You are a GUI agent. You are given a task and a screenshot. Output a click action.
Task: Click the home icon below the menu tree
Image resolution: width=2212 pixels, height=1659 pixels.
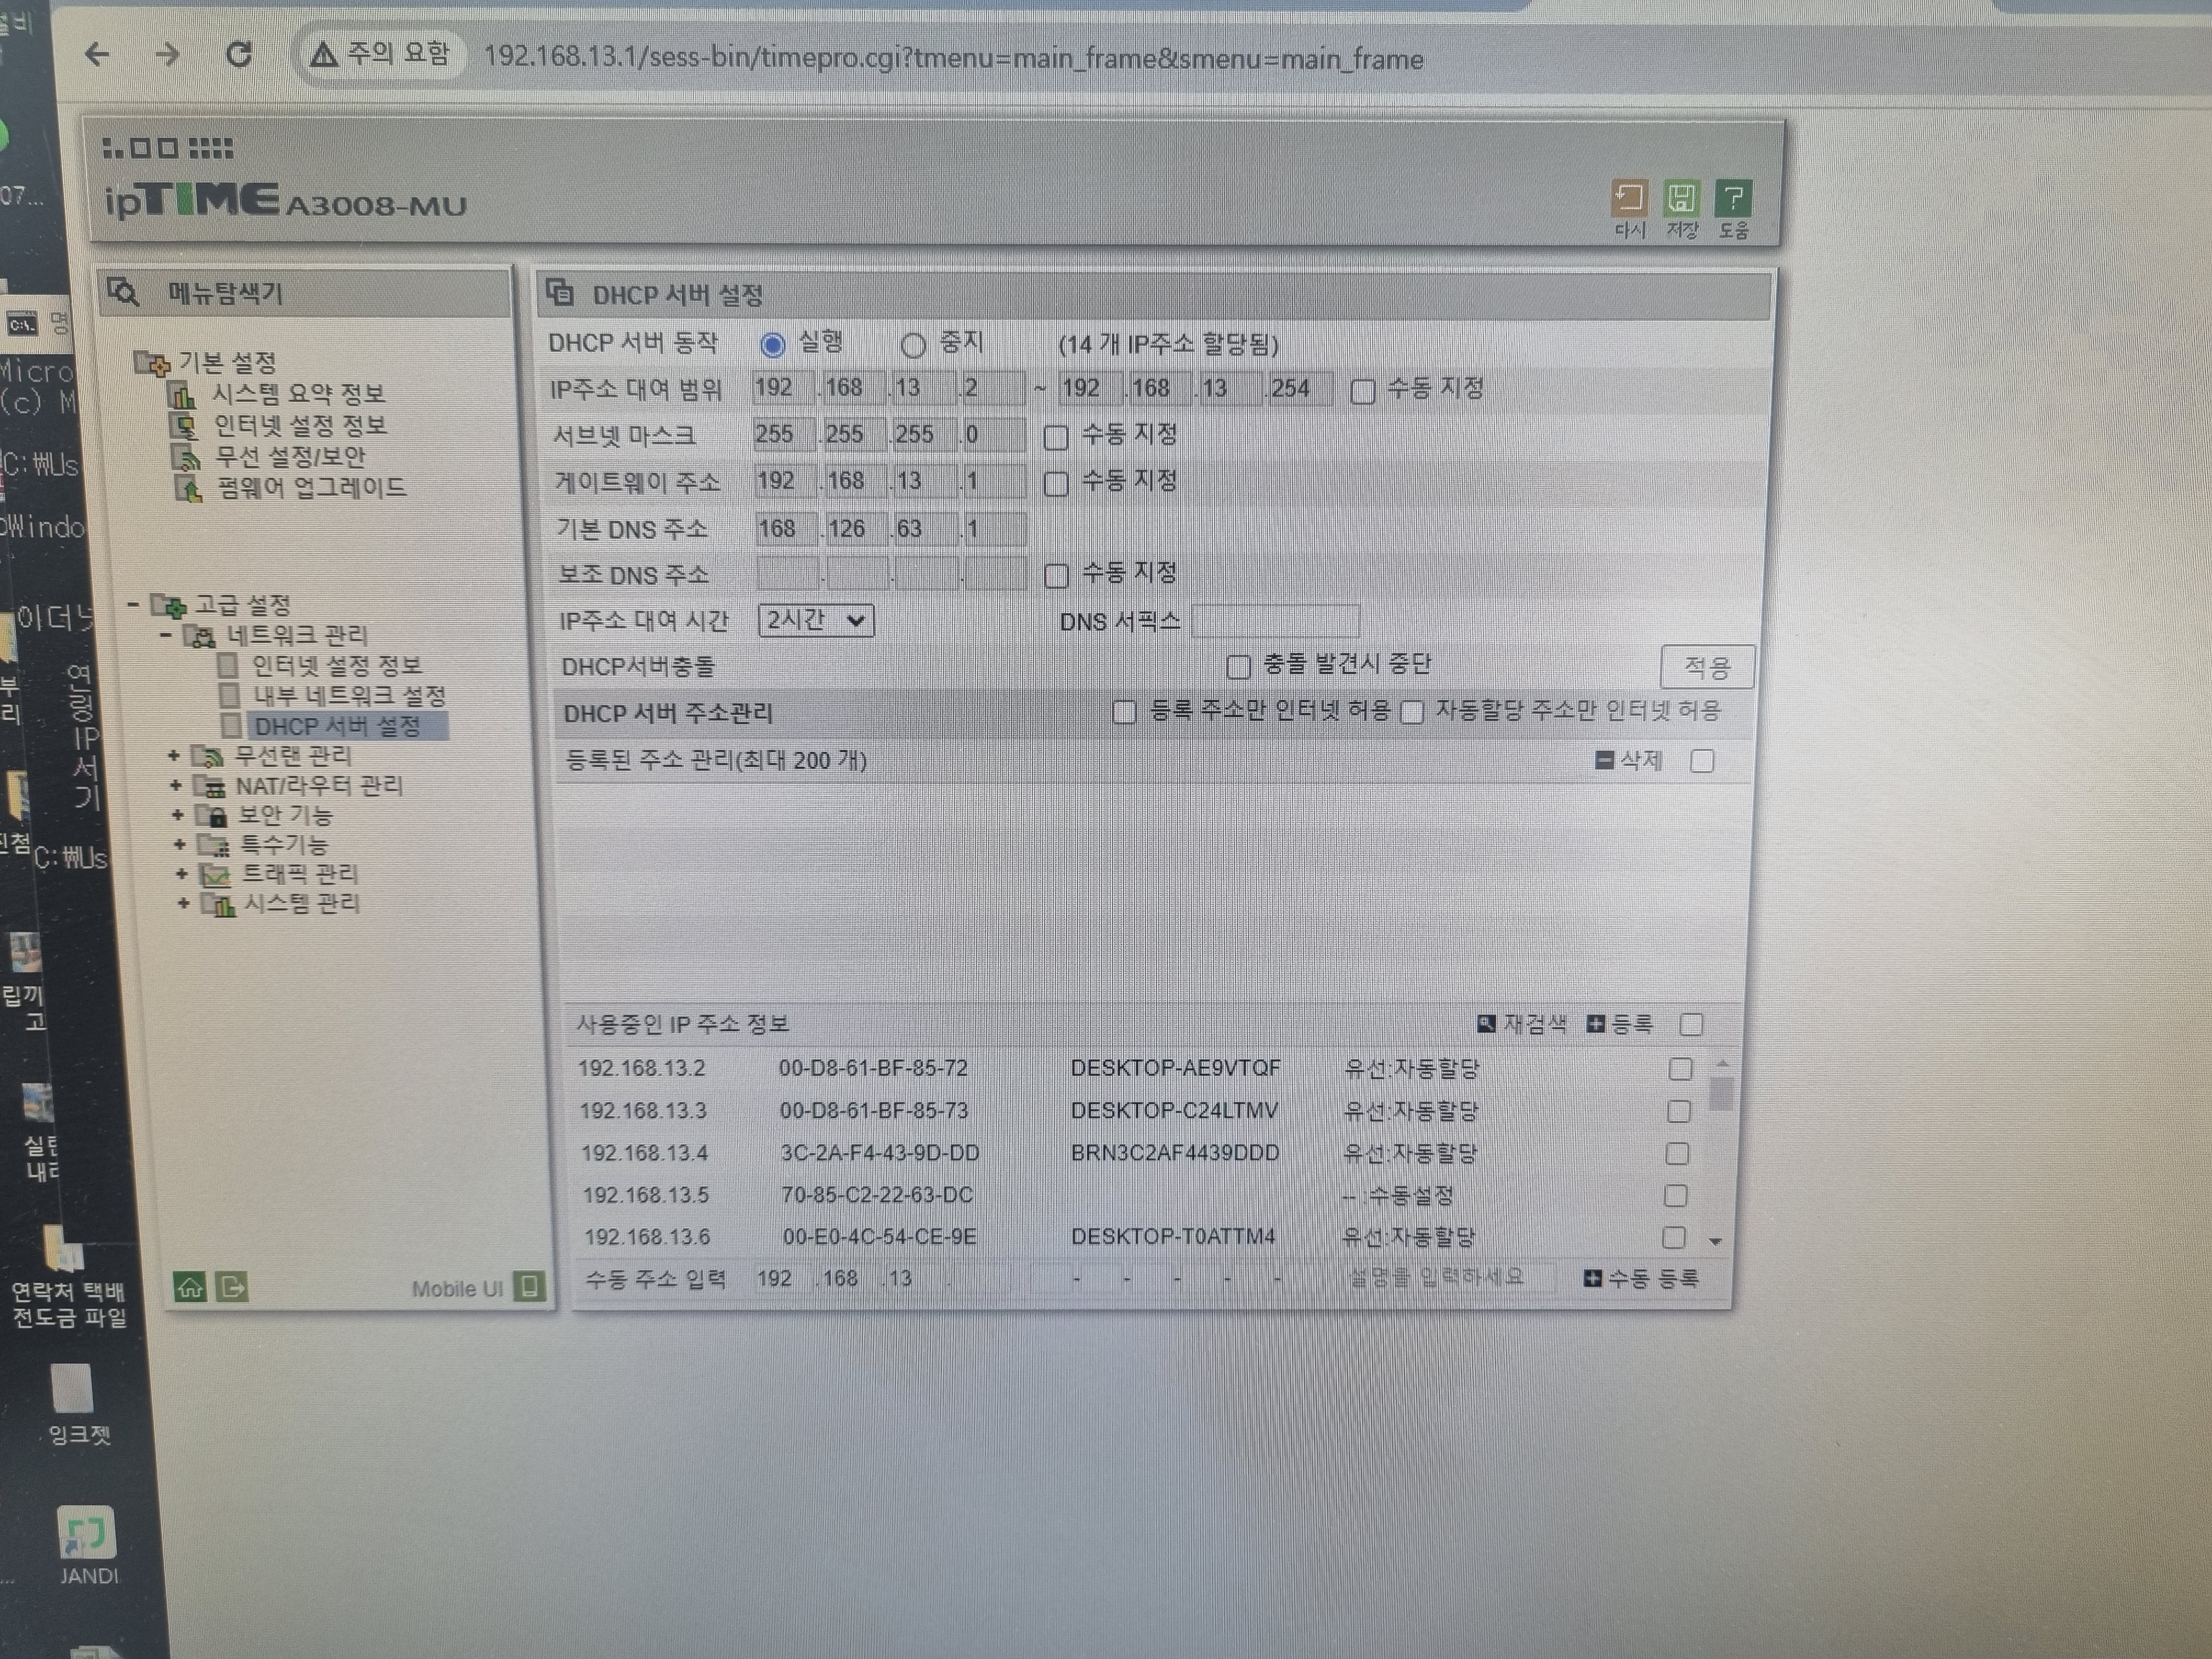tap(190, 1286)
